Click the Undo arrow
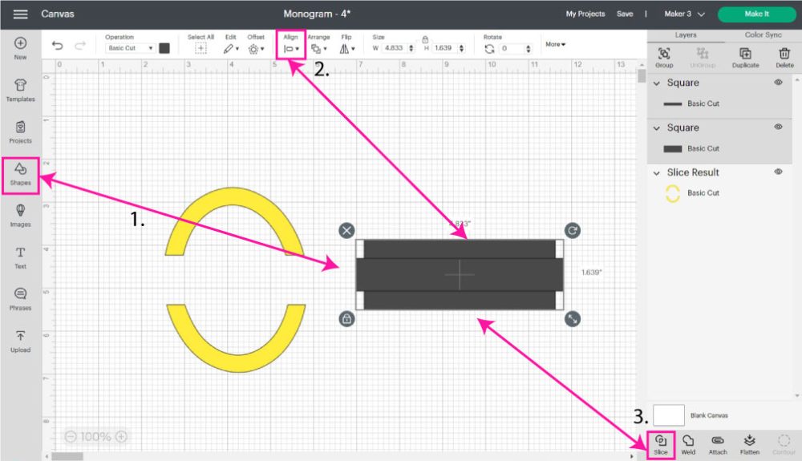Screen dimensions: 802x461 pos(57,47)
